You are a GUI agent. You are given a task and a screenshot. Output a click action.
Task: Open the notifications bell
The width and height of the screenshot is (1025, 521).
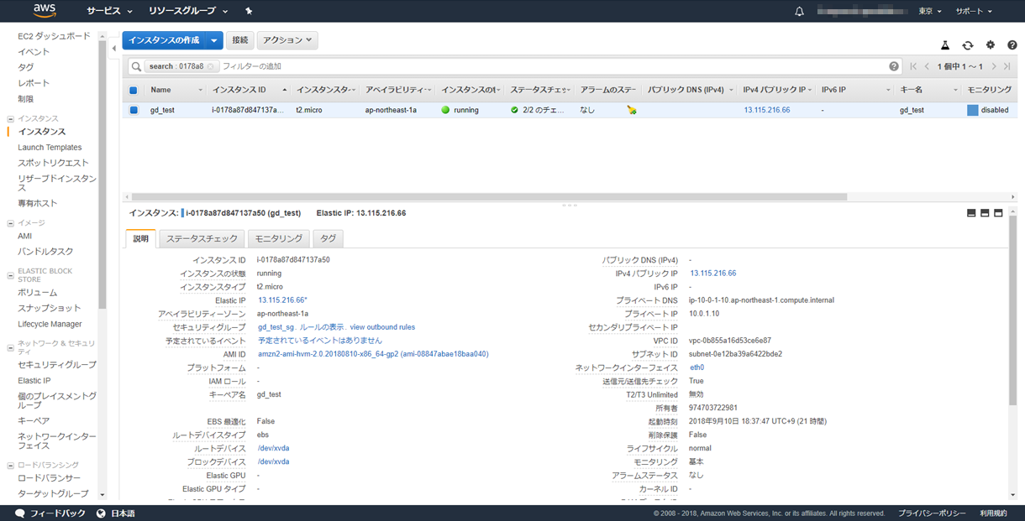799,12
